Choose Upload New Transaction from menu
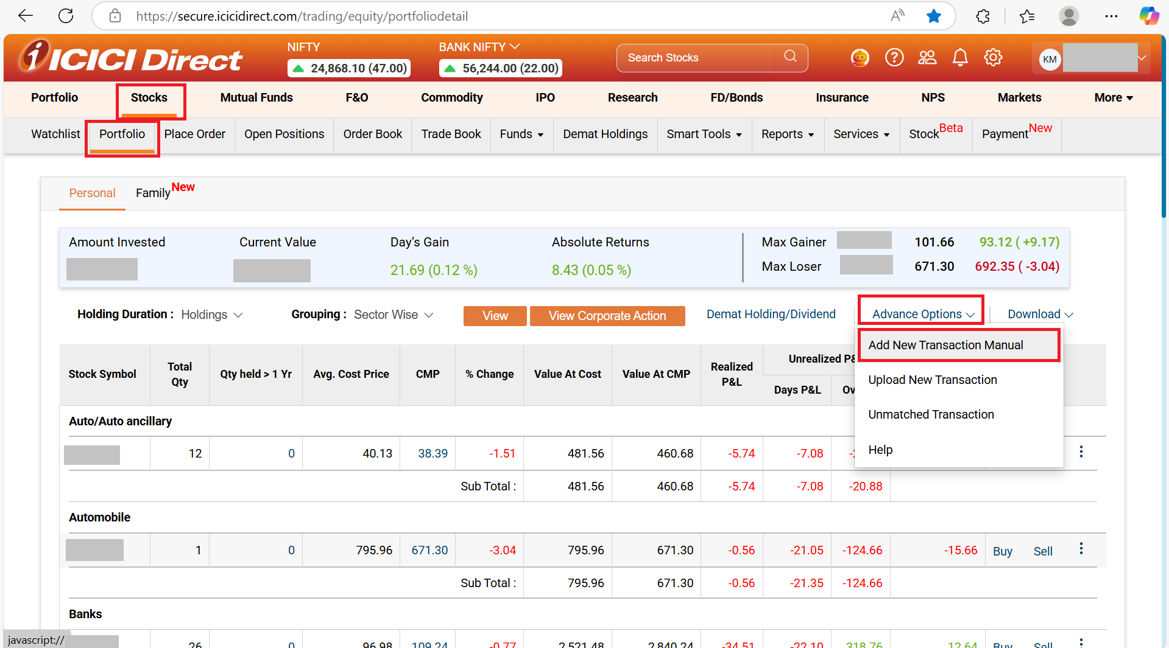Viewport: 1169px width, 648px height. [932, 380]
